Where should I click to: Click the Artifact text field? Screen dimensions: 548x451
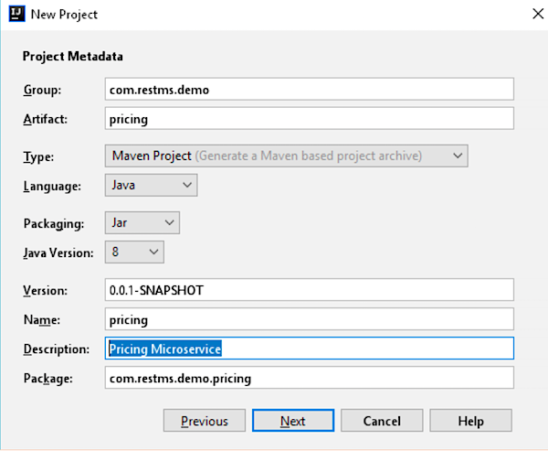coord(310,118)
